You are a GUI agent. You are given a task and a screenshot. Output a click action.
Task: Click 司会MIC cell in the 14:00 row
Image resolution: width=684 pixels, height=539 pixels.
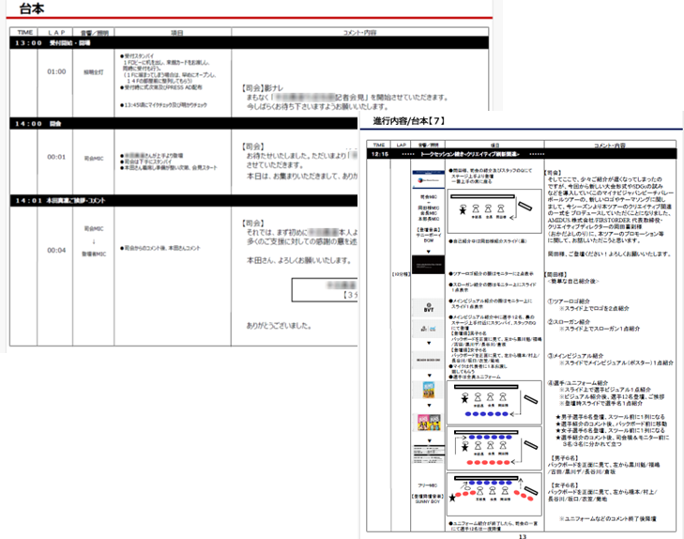tap(94, 159)
